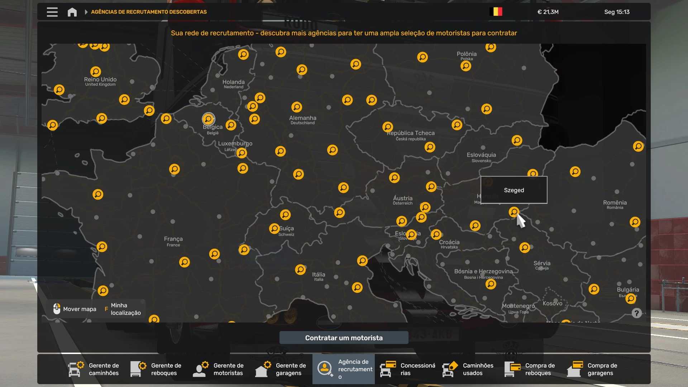Select the agency marker left of Suíça label
Screen dimensions: 688x387
click(x=274, y=228)
